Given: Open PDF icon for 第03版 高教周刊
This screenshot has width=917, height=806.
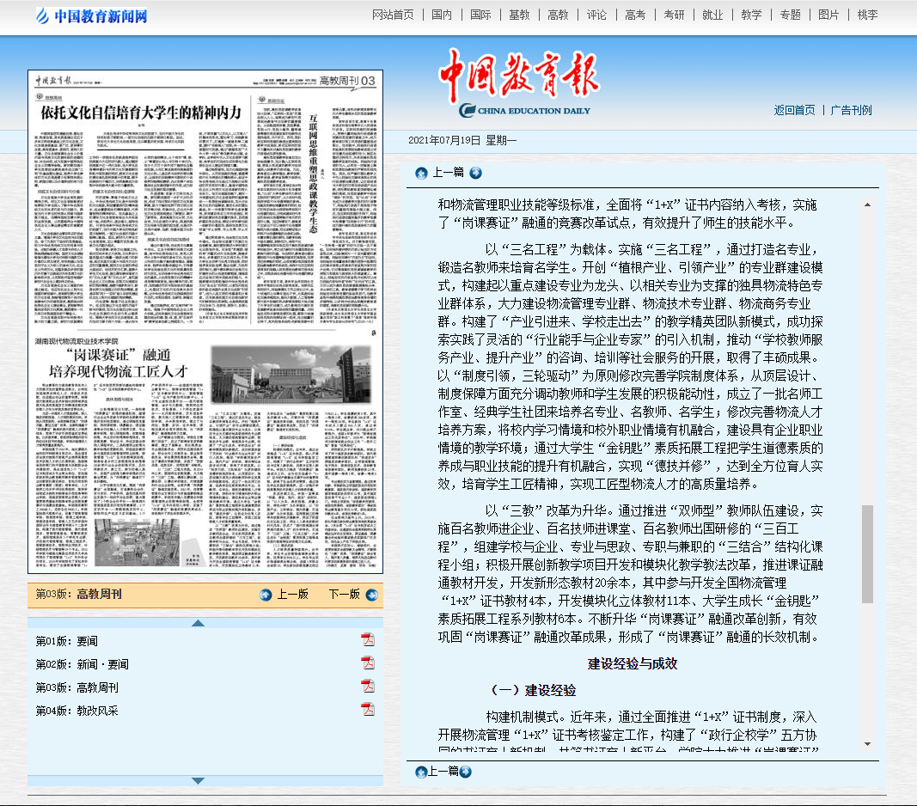Looking at the screenshot, I should (x=368, y=686).
